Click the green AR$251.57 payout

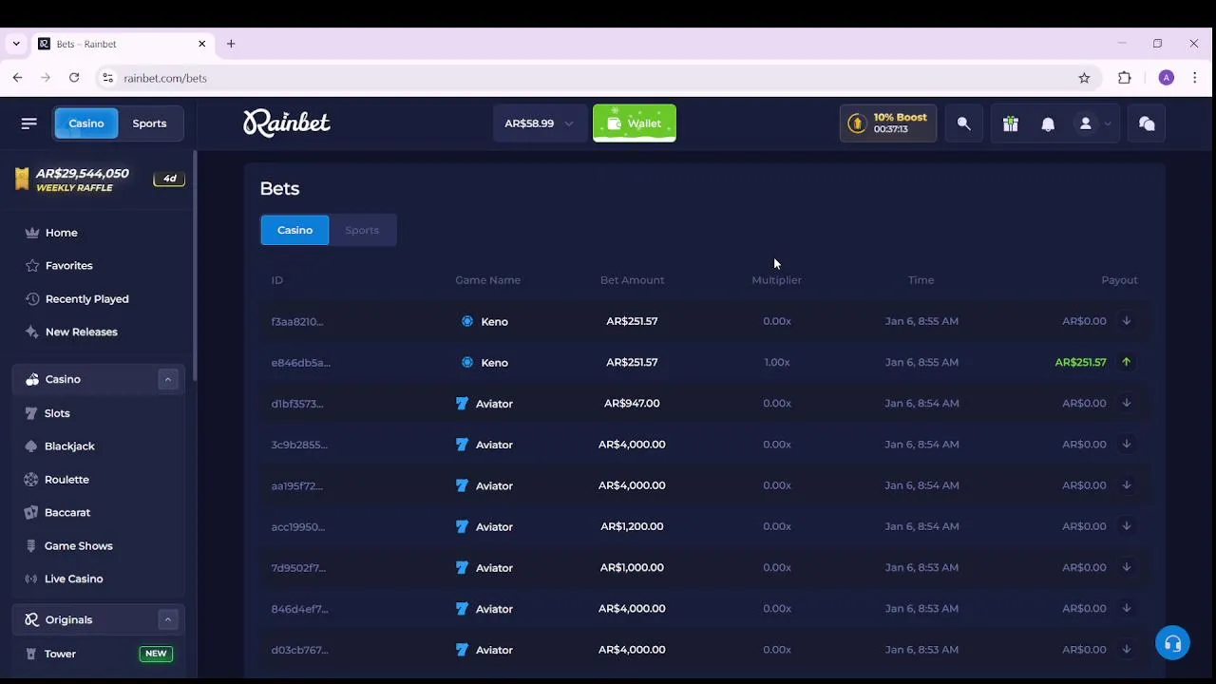point(1080,362)
